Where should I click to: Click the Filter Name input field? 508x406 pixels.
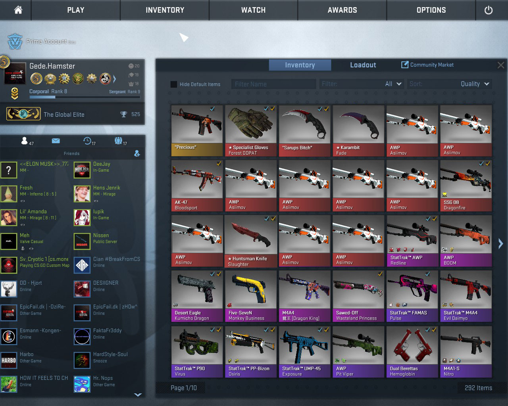coord(273,84)
